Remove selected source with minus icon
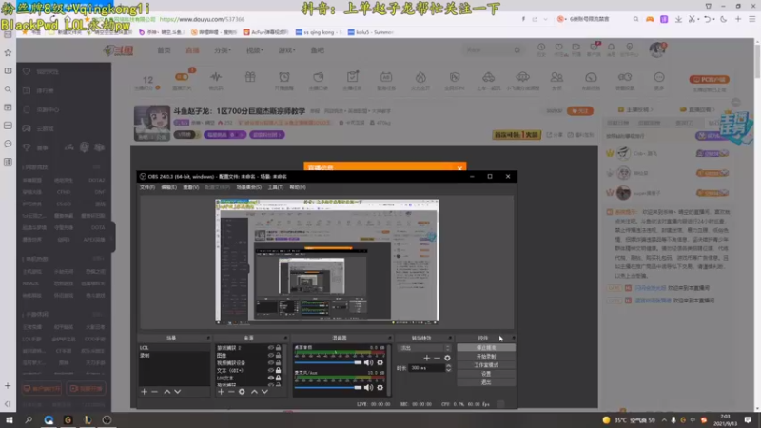The height and width of the screenshot is (428, 761). tap(231, 392)
